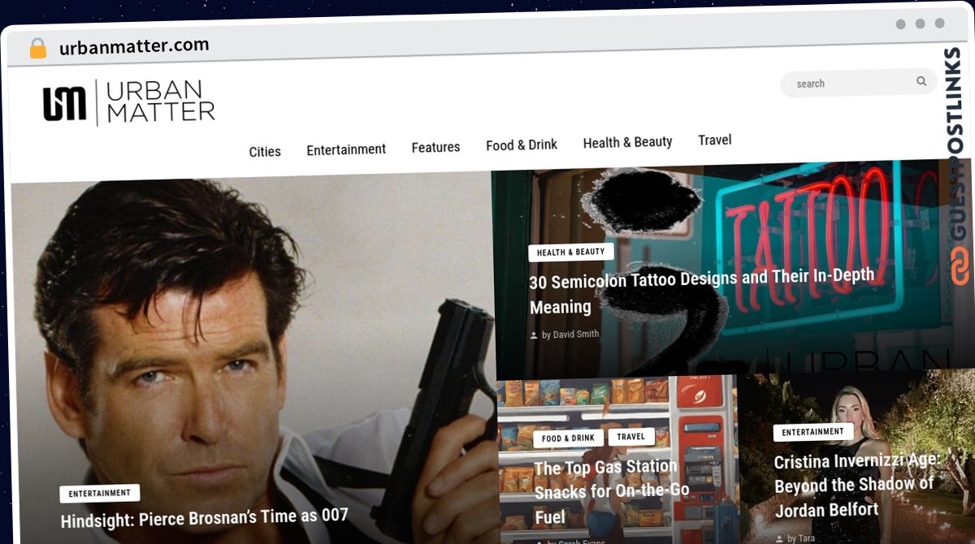Click the Food & Drink tag on snacks article
Screen dimensions: 975x544
coord(569,438)
